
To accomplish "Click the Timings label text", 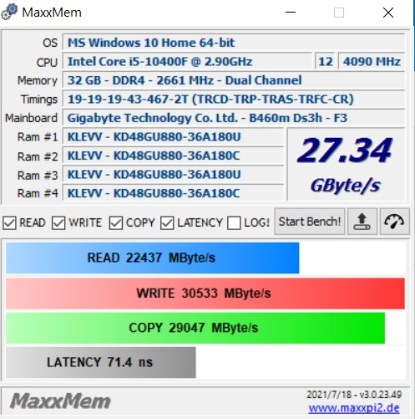I will [39, 100].
